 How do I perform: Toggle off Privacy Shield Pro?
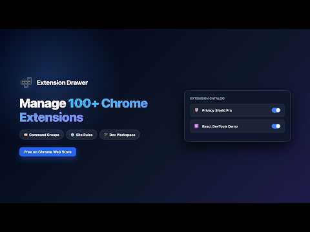pos(276,110)
